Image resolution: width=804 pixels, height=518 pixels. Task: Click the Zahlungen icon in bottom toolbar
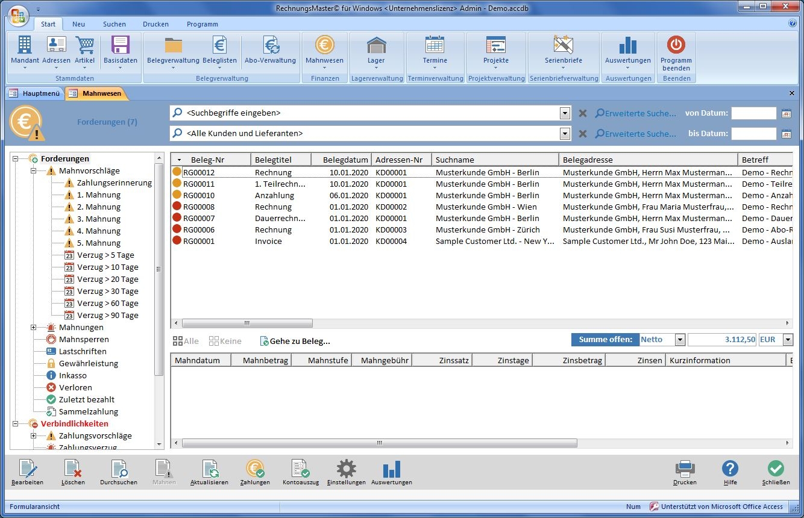pos(255,472)
